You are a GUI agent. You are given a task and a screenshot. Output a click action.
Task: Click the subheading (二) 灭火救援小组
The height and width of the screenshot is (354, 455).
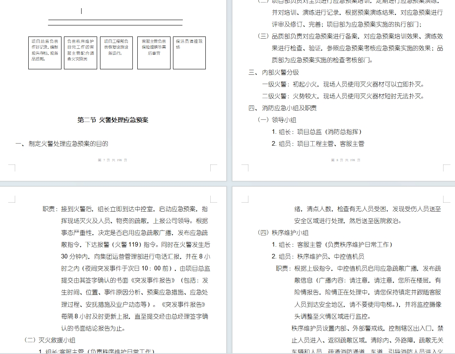tap(50, 340)
